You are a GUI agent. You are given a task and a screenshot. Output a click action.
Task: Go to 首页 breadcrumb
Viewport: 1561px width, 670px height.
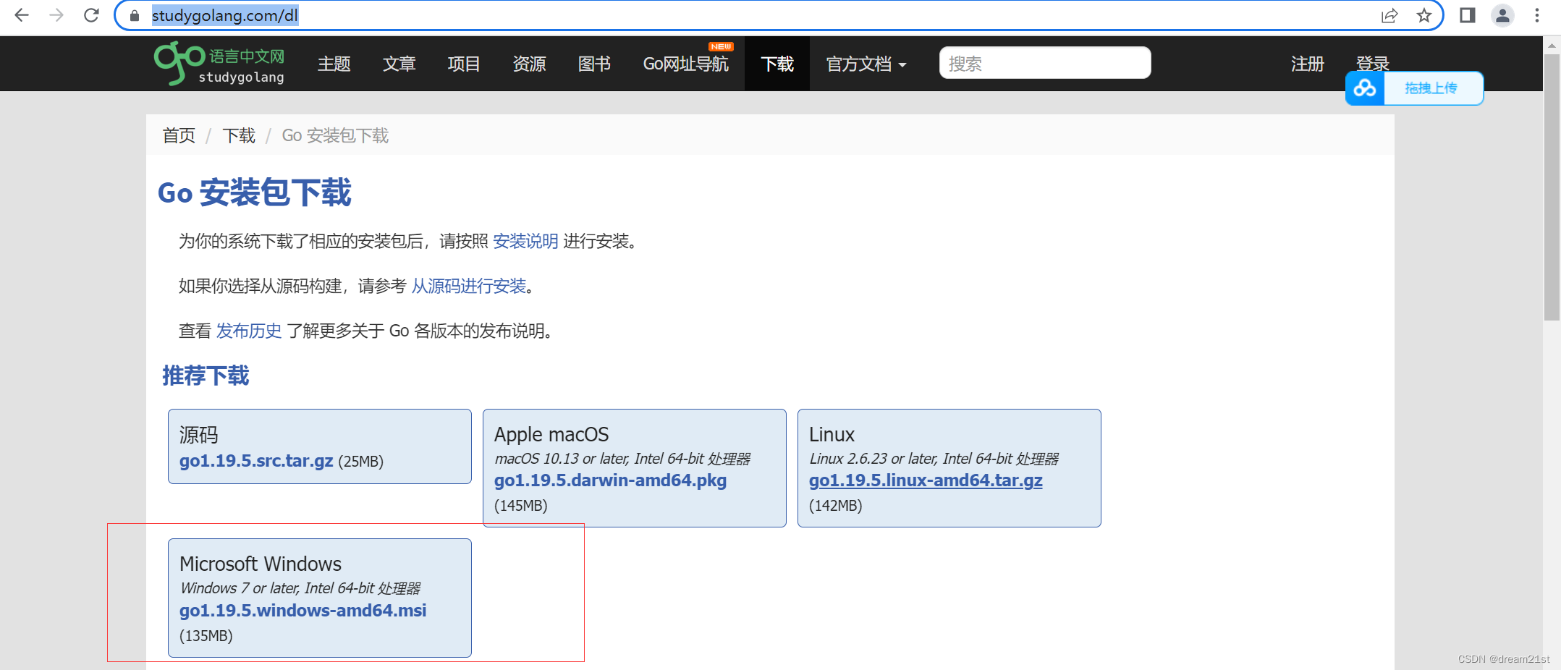(x=179, y=135)
